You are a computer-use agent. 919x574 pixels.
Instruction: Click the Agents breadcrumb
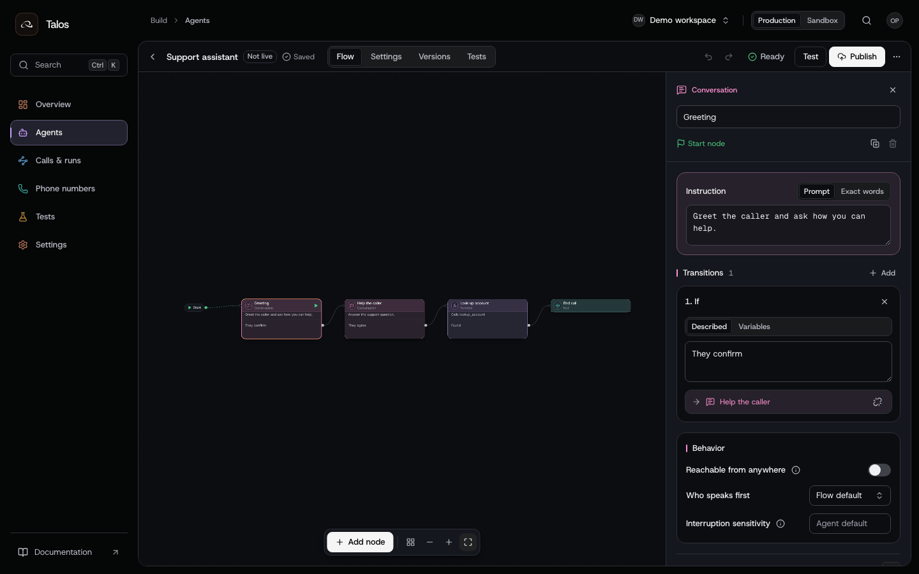(197, 20)
